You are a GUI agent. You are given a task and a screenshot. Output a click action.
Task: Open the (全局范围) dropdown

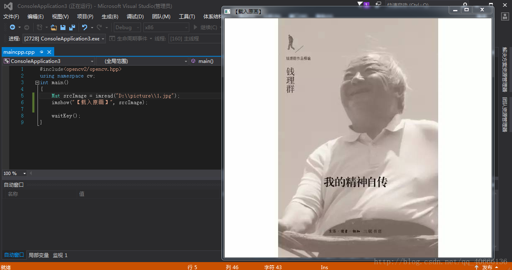point(142,61)
